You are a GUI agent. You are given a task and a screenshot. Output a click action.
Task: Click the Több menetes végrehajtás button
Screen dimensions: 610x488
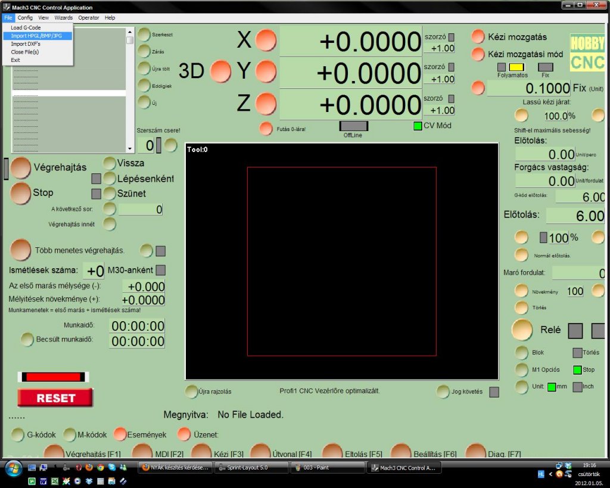pyautogui.click(x=21, y=250)
